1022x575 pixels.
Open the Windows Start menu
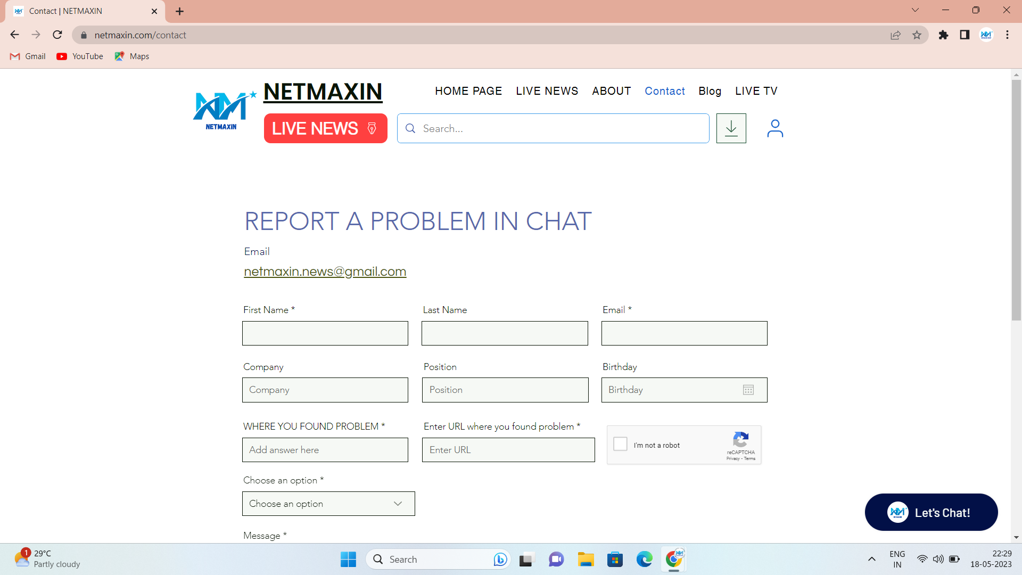click(x=348, y=559)
